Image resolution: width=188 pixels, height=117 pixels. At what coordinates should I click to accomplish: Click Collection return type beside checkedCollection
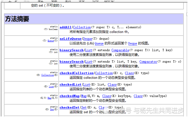tap(48, 75)
